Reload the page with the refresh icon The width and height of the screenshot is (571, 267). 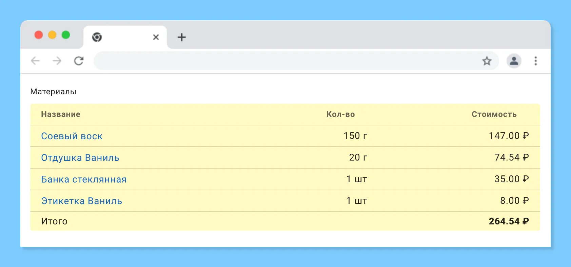pyautogui.click(x=79, y=61)
